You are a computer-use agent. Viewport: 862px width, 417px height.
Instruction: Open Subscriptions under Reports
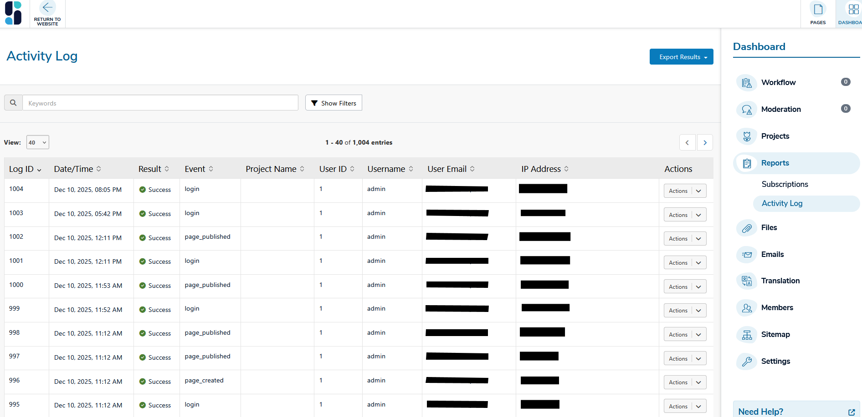click(785, 184)
